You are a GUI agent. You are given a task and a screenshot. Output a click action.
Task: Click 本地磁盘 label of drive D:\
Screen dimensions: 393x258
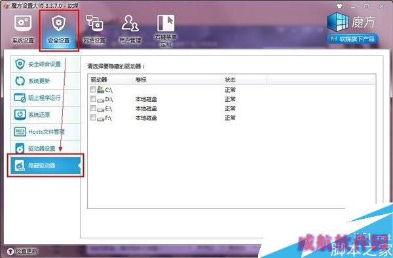click(146, 99)
